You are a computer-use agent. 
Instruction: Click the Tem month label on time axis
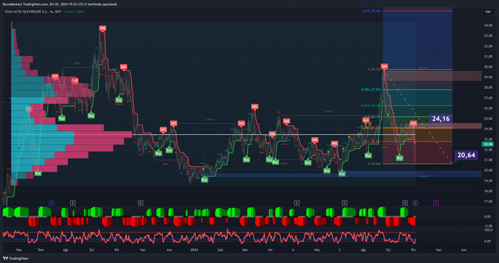[41, 250]
